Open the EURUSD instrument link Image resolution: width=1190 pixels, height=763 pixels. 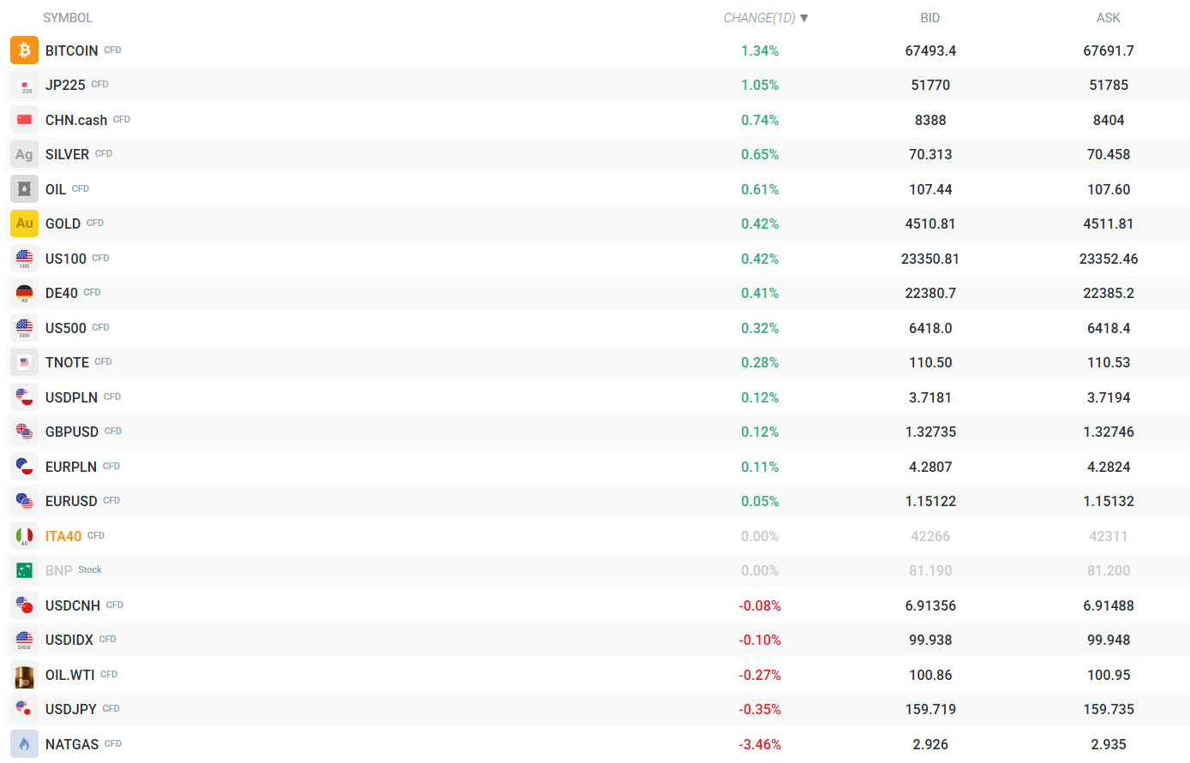(71, 501)
